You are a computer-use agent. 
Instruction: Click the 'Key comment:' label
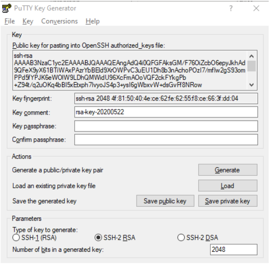pos(31,112)
